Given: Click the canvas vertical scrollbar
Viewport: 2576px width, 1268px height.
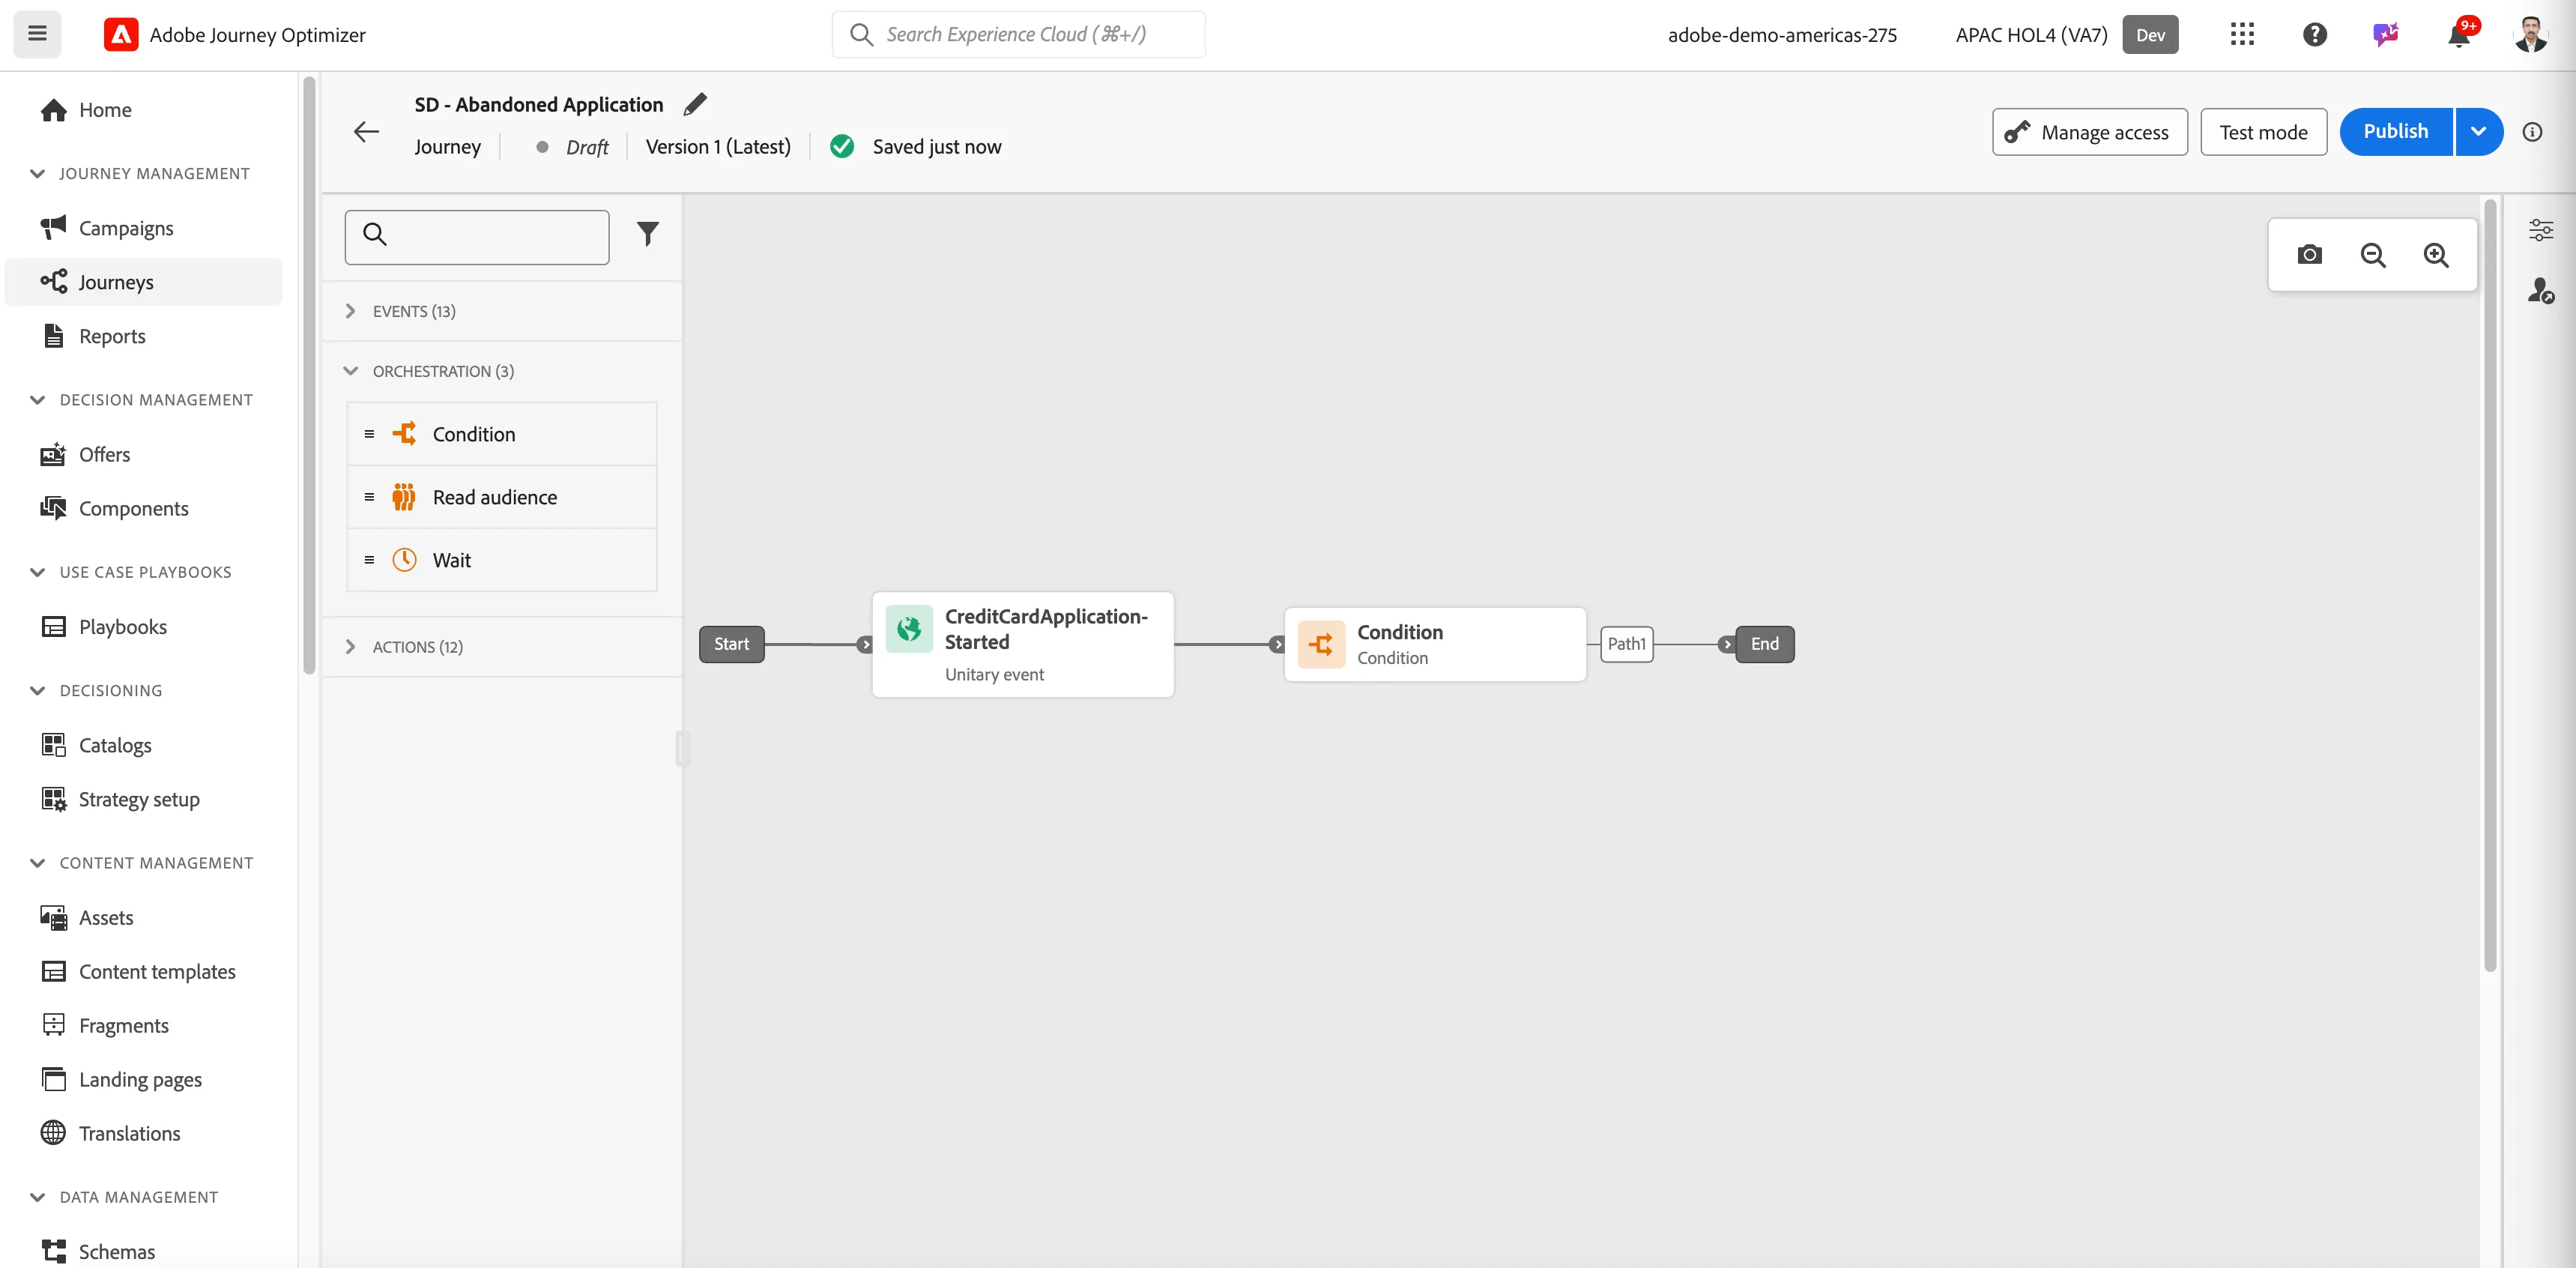Looking at the screenshot, I should (2490, 585).
